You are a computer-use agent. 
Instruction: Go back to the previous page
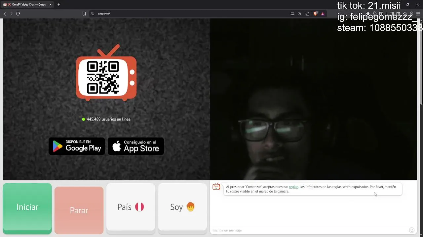pyautogui.click(x=5, y=13)
